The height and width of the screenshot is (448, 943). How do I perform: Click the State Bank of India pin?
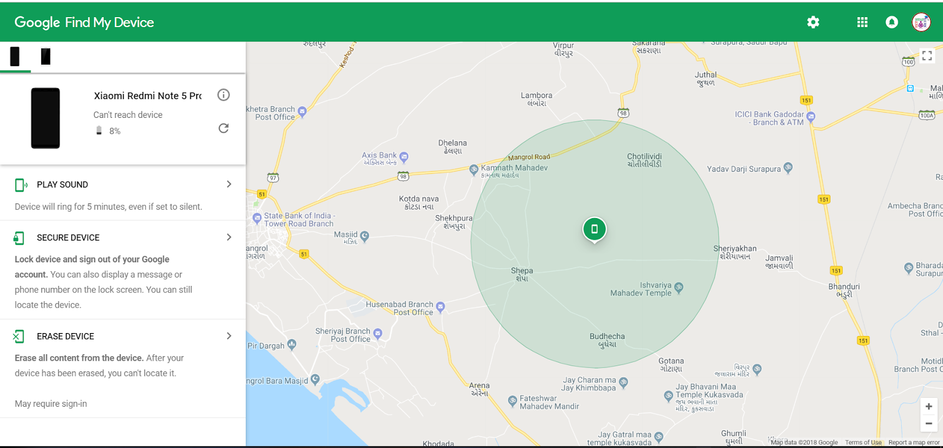click(257, 218)
